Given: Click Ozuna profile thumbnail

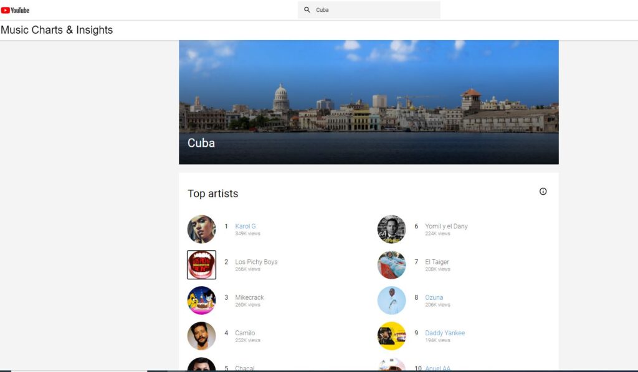Looking at the screenshot, I should [x=391, y=300].
